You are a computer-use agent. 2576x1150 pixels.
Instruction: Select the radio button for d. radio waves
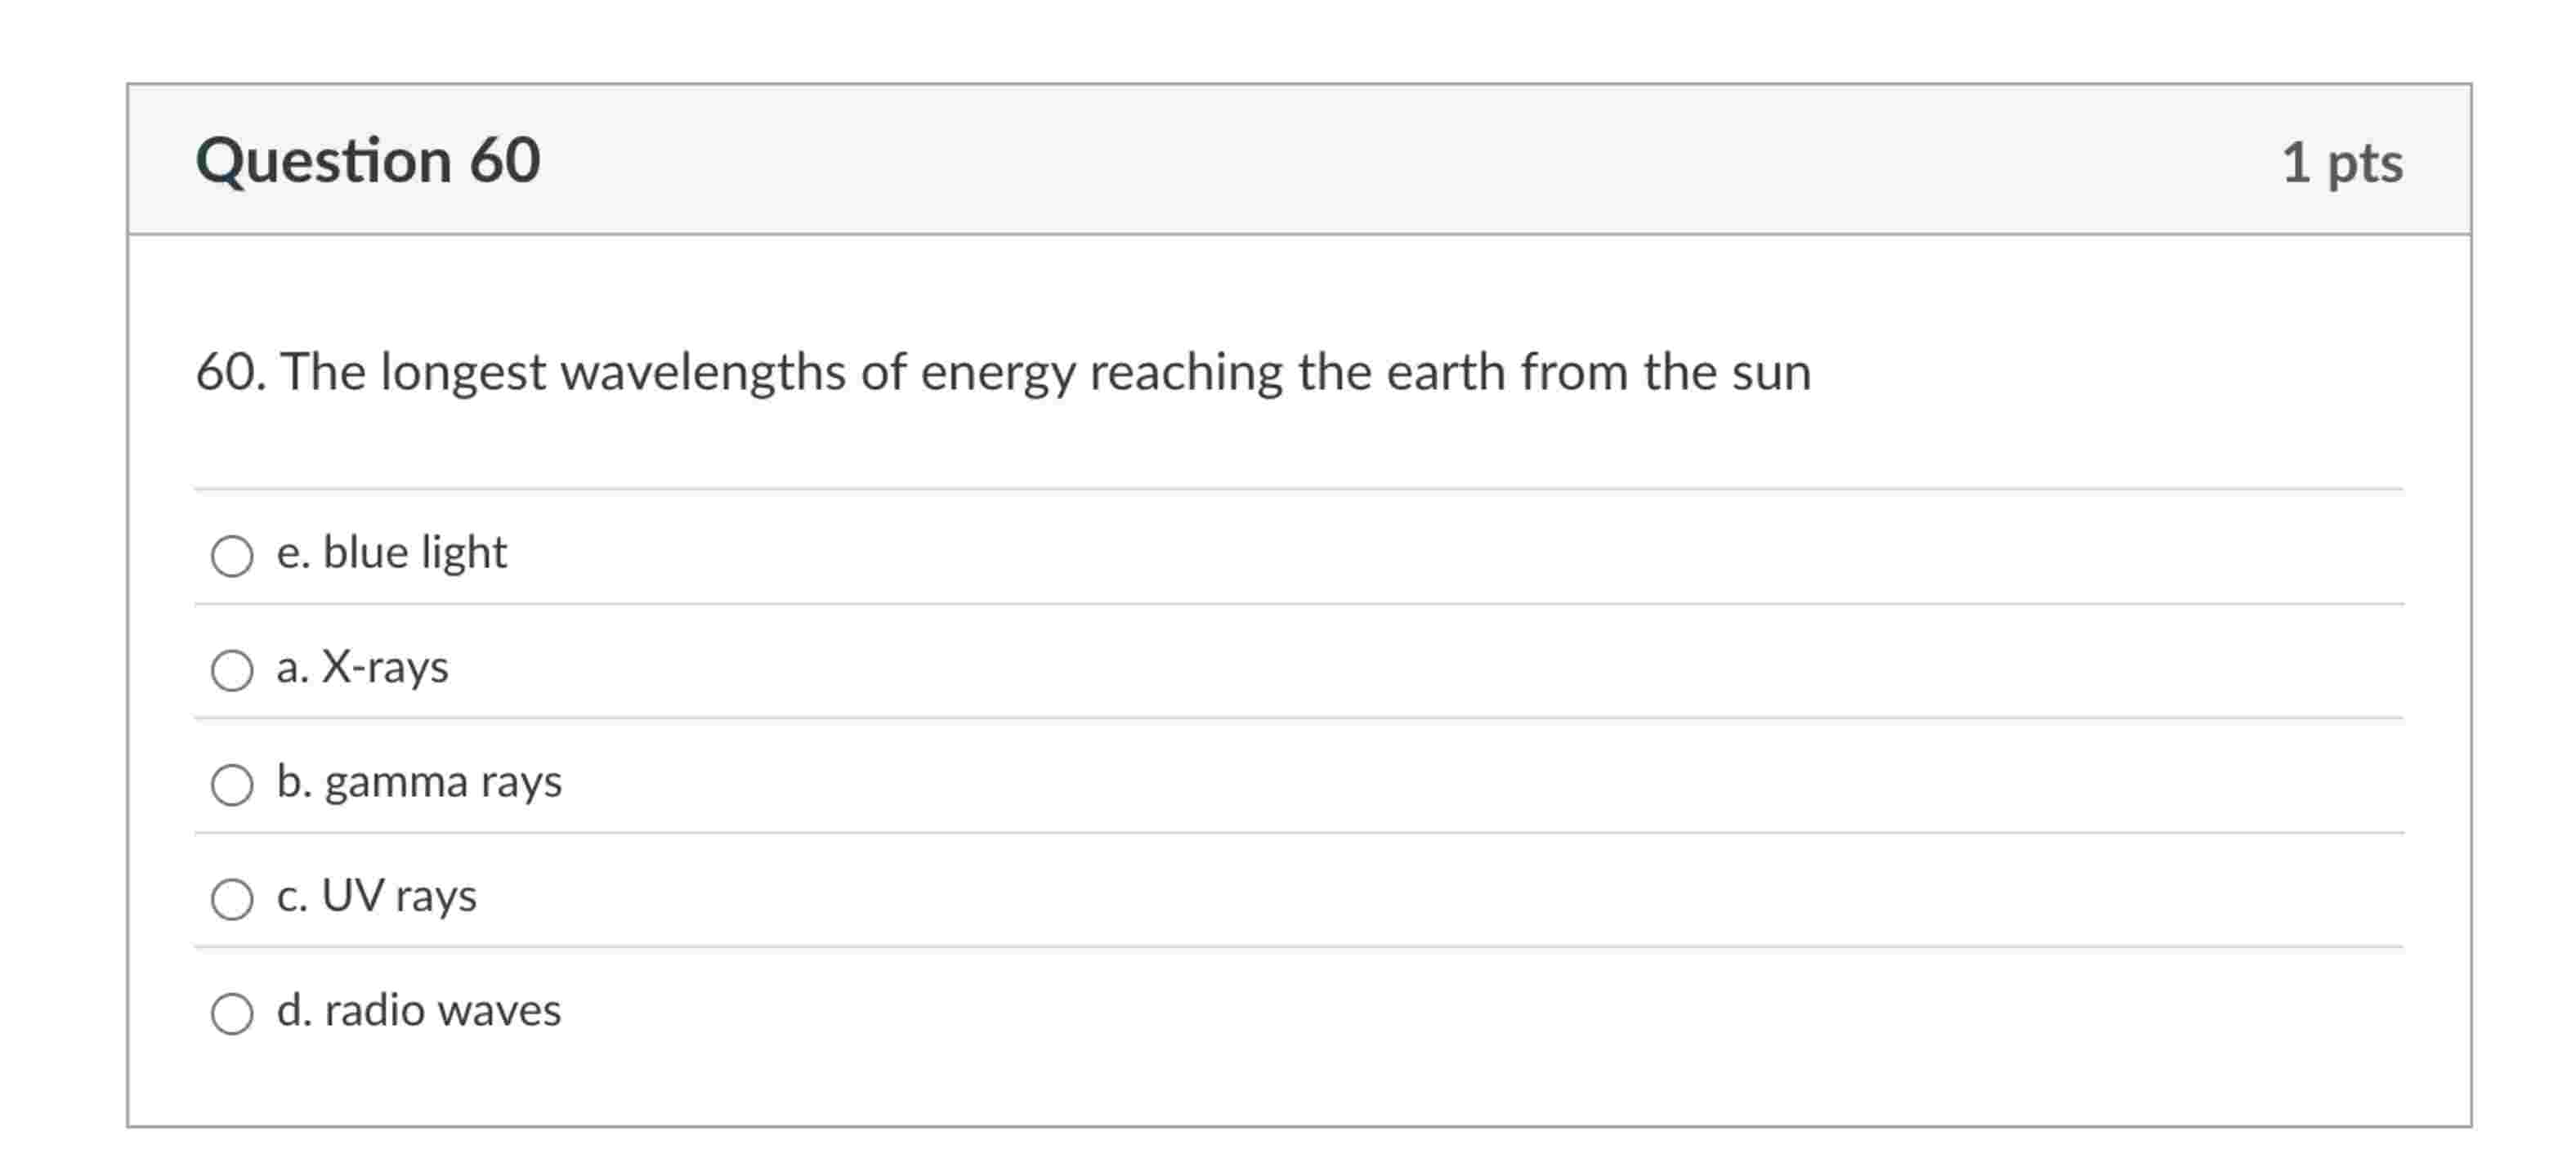[x=233, y=1016]
